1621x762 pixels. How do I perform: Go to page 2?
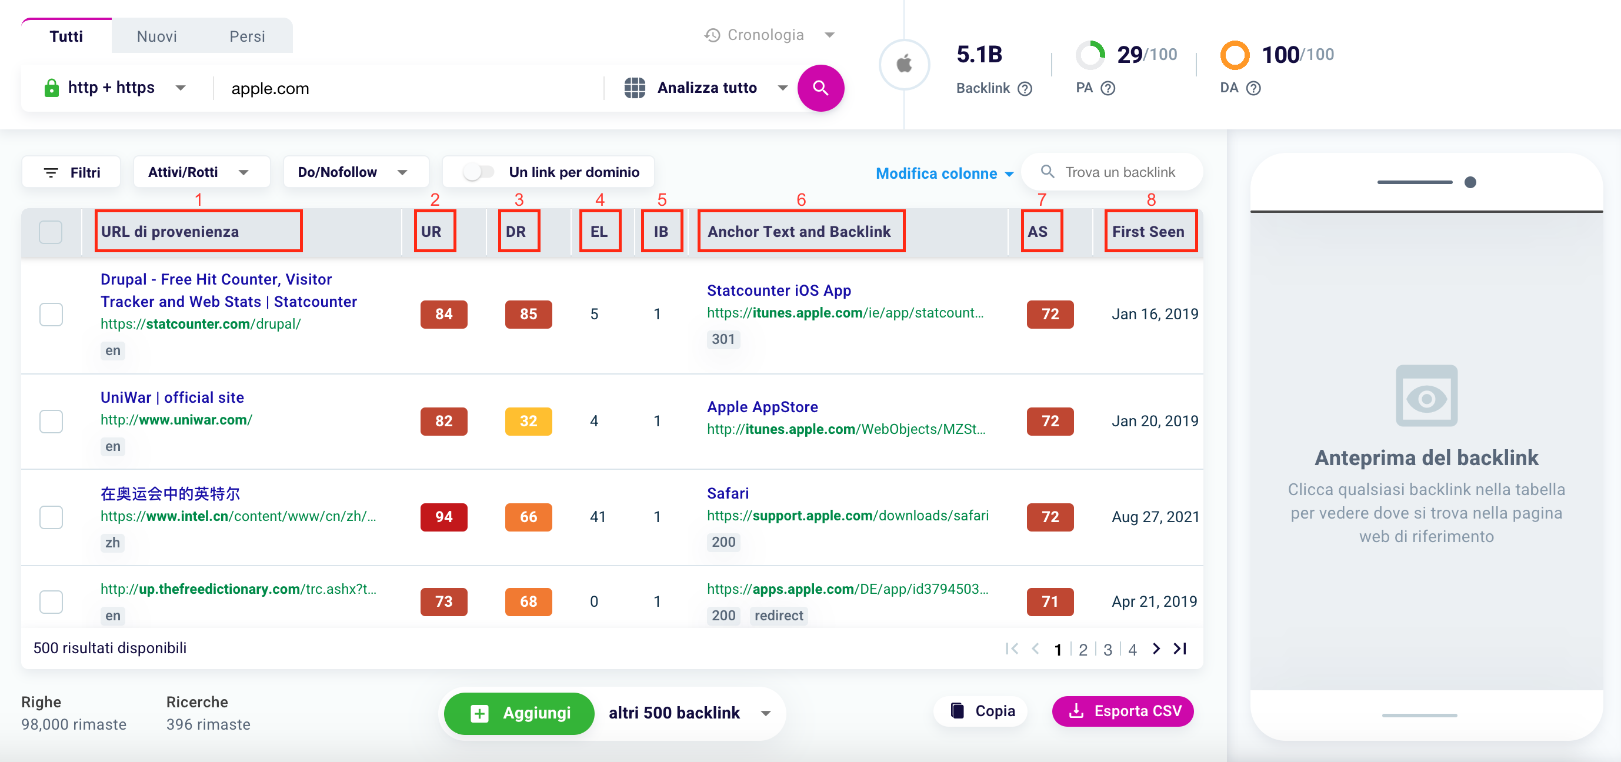(x=1082, y=649)
